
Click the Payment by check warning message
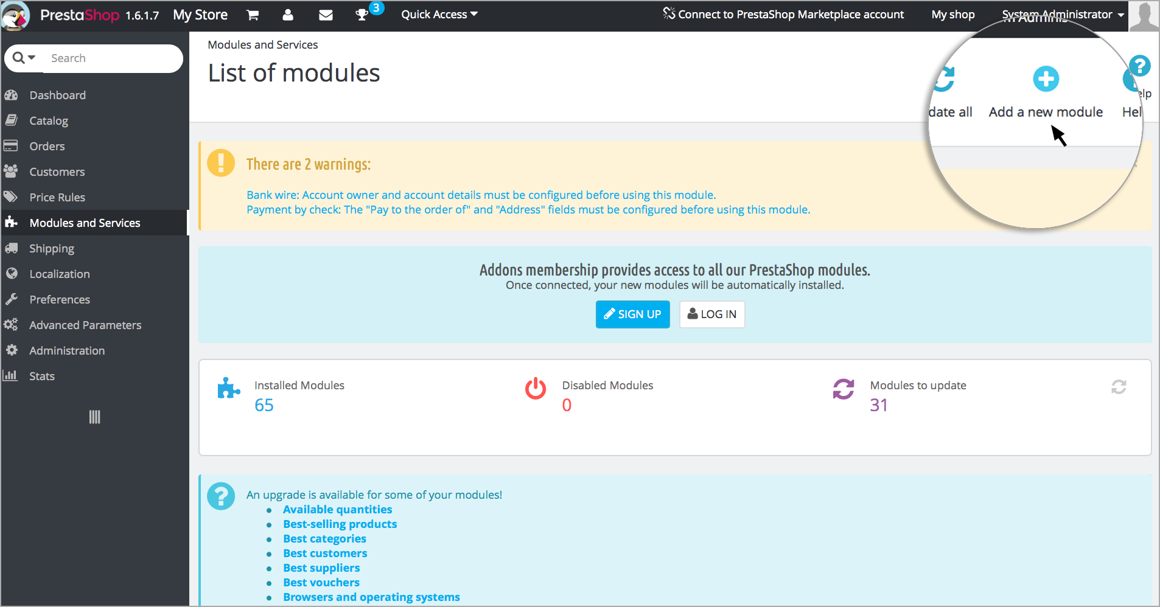528,210
